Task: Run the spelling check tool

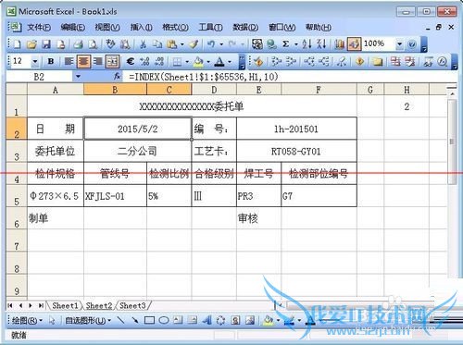Action: (110, 44)
